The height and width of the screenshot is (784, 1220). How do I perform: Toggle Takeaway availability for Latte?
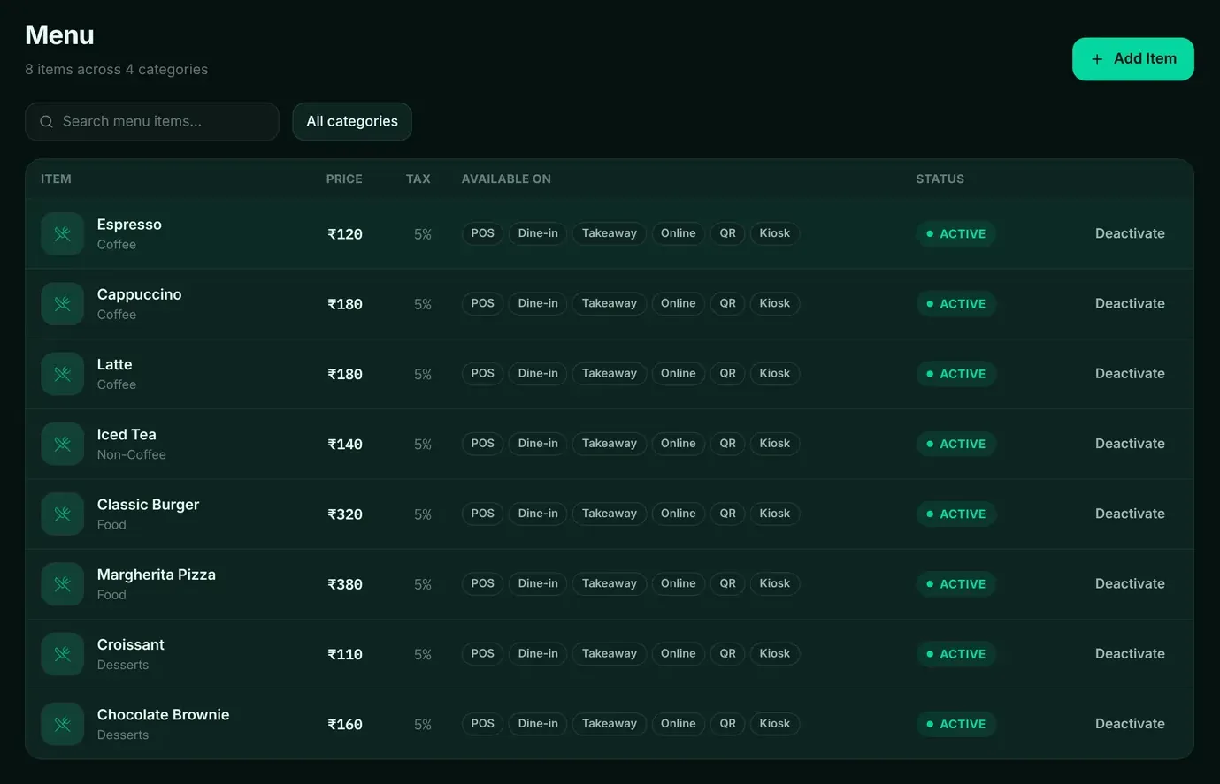point(610,373)
